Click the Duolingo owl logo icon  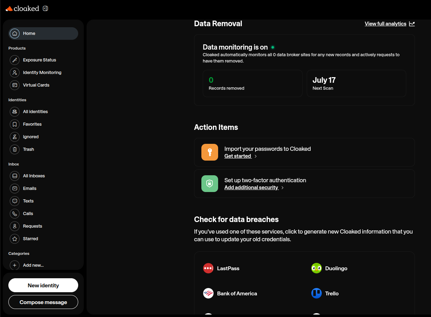317,268
